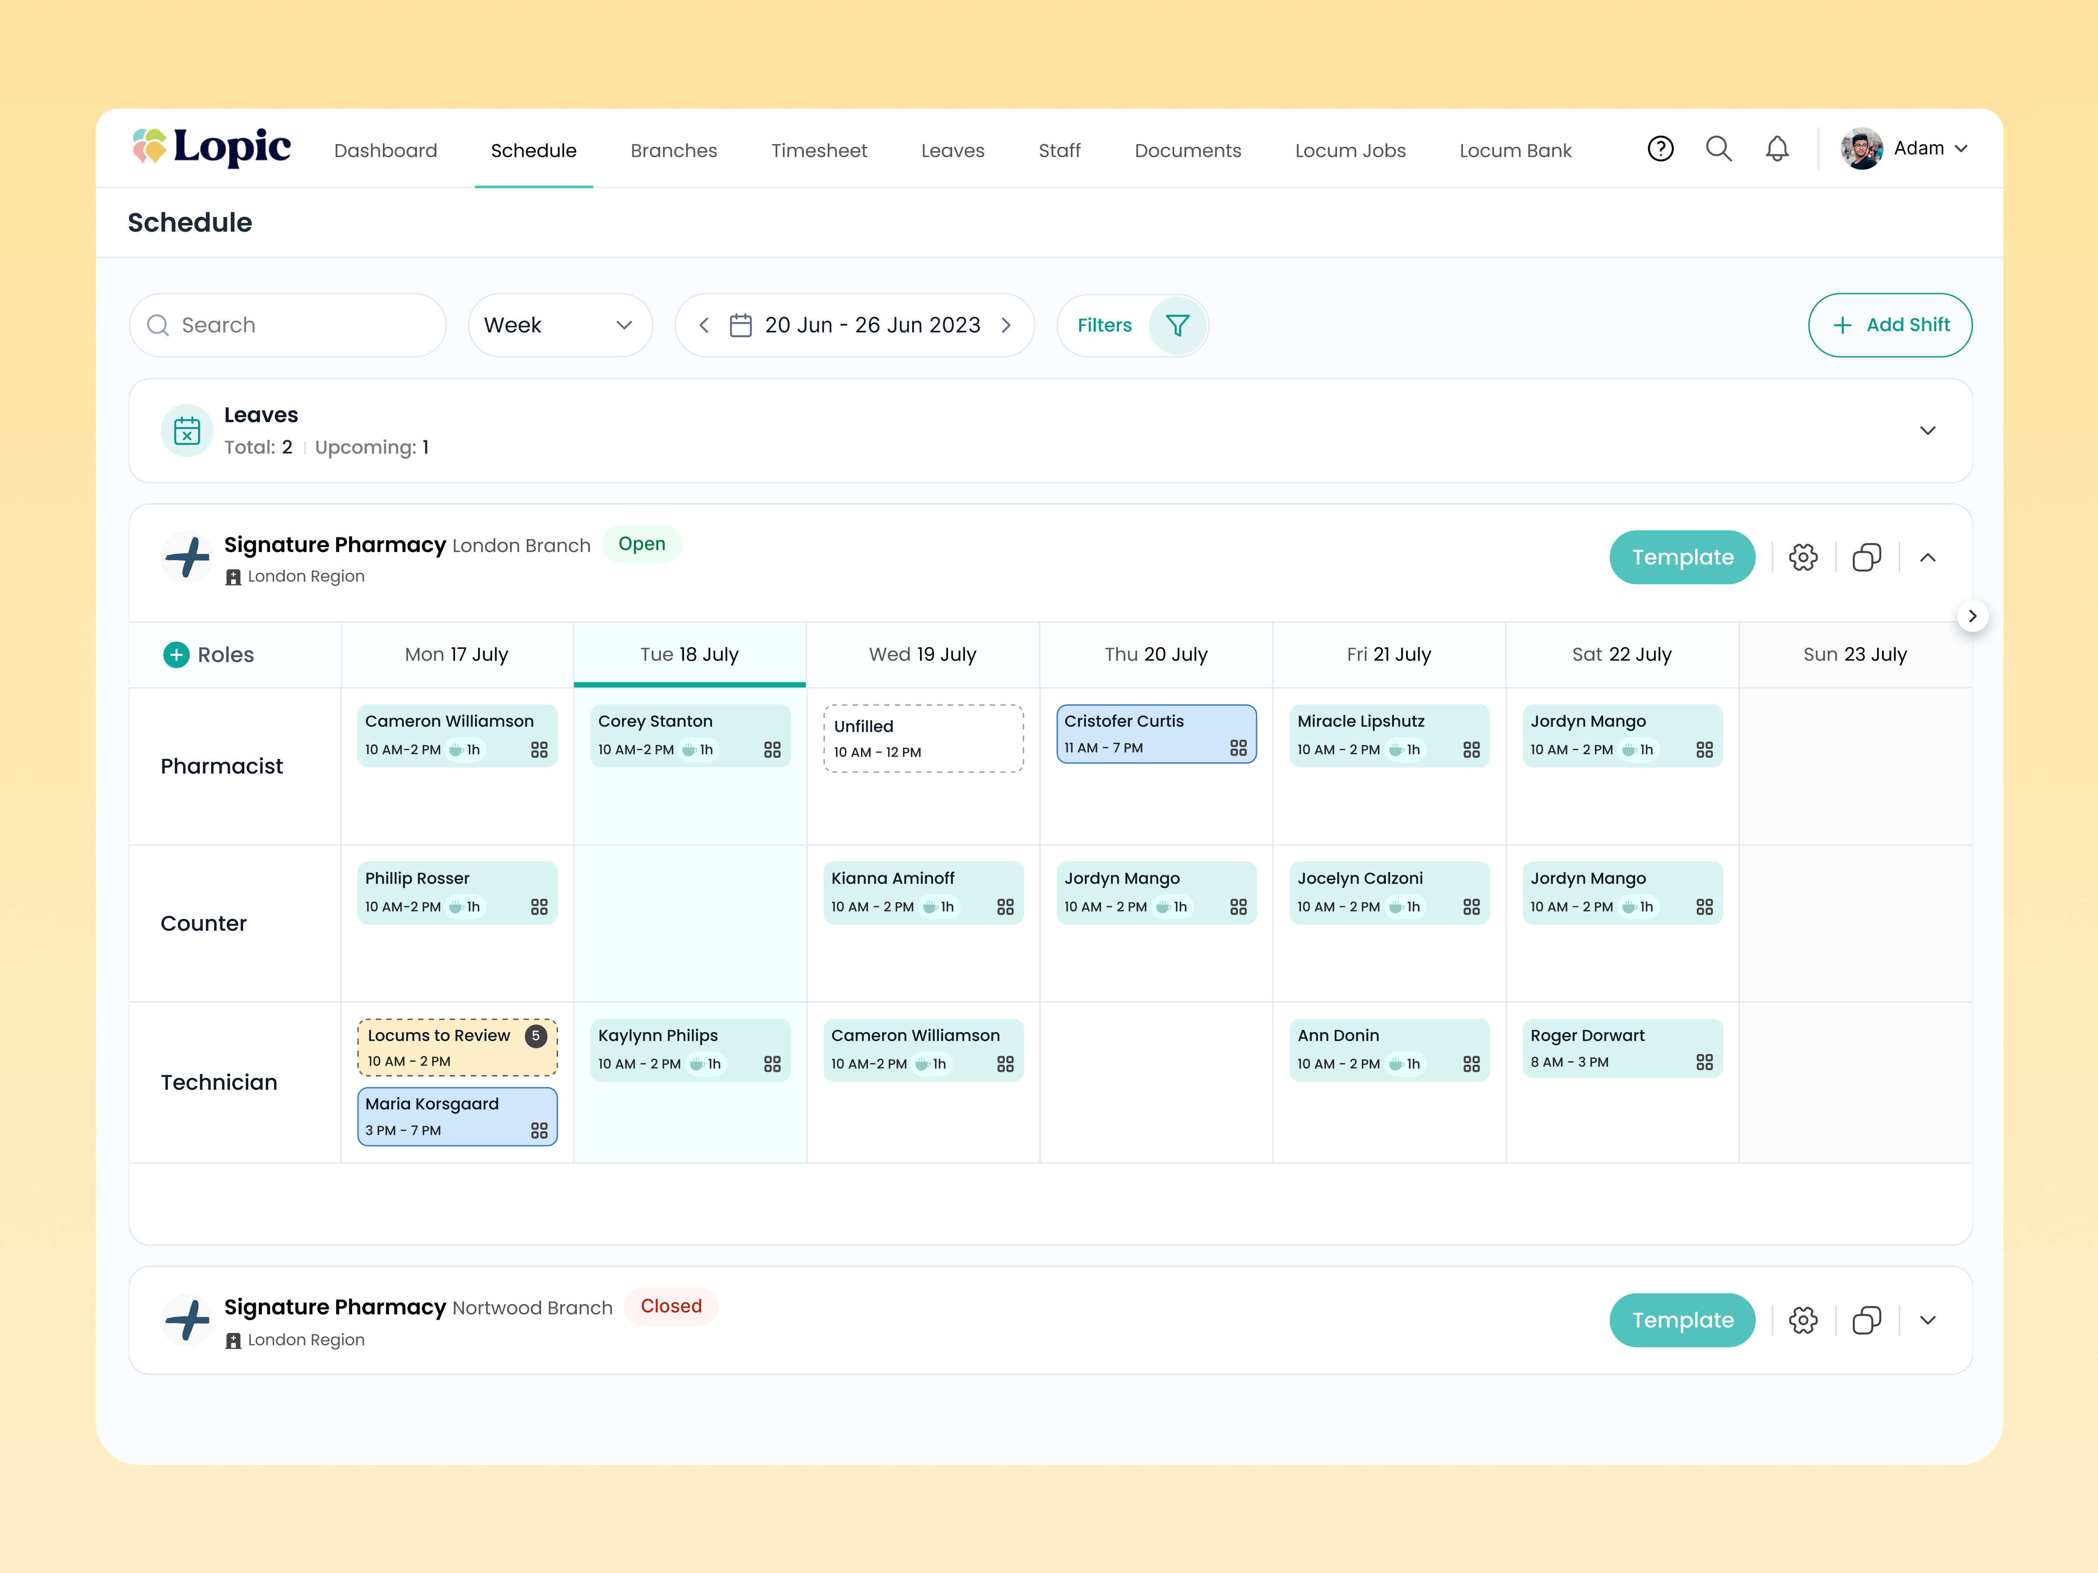Image resolution: width=2098 pixels, height=1573 pixels.
Task: Open settings gear for London Branch schedule
Action: 1803,557
